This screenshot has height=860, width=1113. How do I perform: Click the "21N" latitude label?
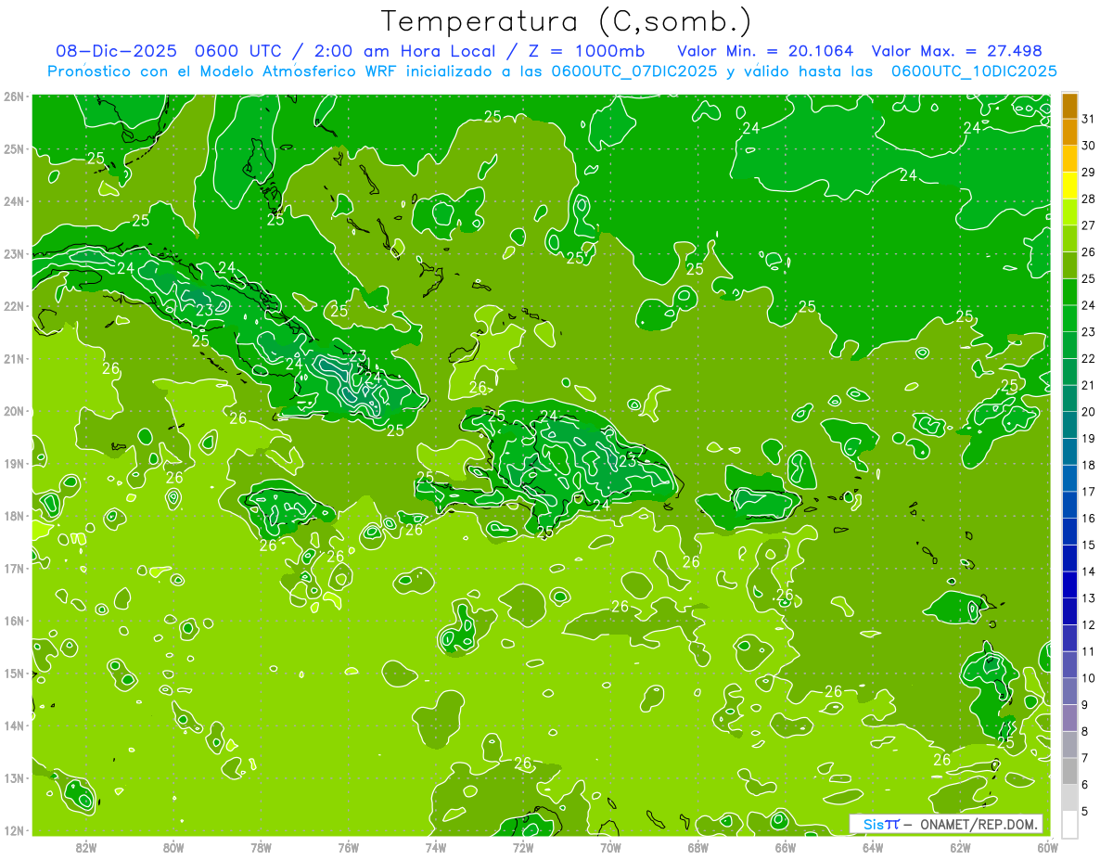point(14,358)
